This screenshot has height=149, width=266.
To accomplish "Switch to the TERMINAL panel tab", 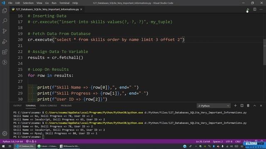I will [30, 106].
